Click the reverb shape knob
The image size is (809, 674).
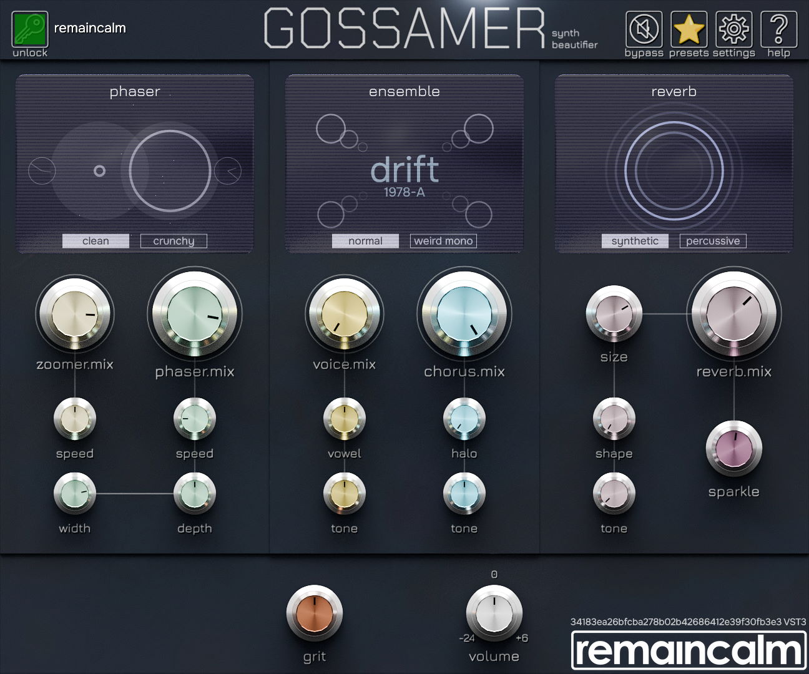coord(614,419)
